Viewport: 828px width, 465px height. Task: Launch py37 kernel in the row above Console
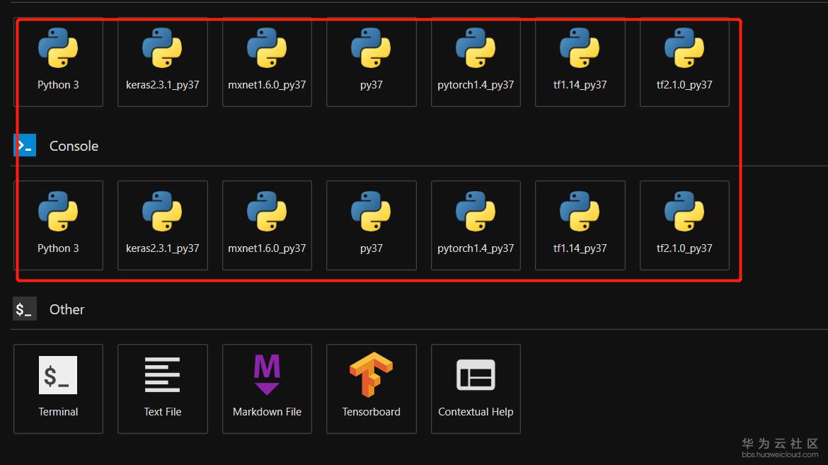point(372,62)
